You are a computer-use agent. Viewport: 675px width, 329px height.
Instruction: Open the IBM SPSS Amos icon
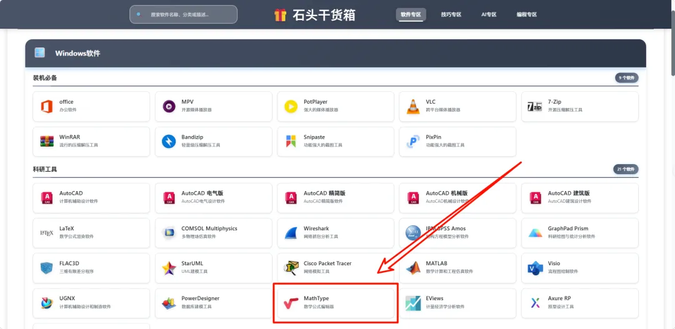point(413,233)
